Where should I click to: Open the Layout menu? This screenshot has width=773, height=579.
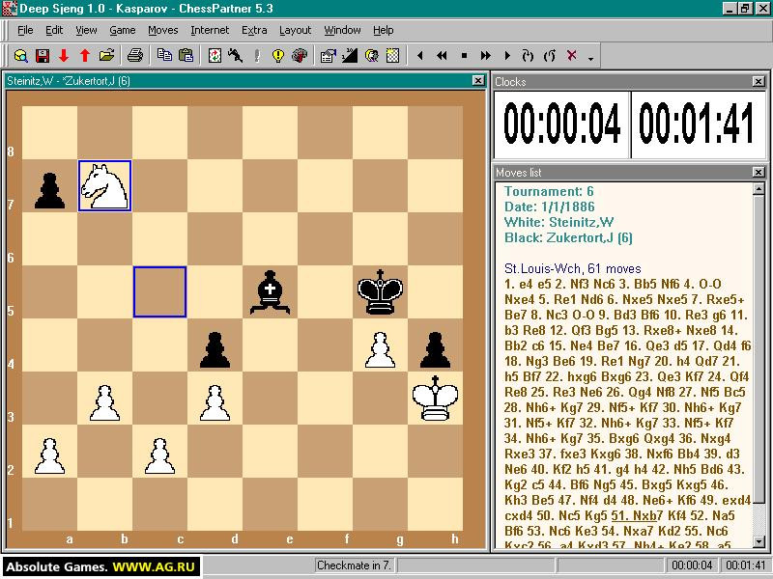[x=296, y=31]
